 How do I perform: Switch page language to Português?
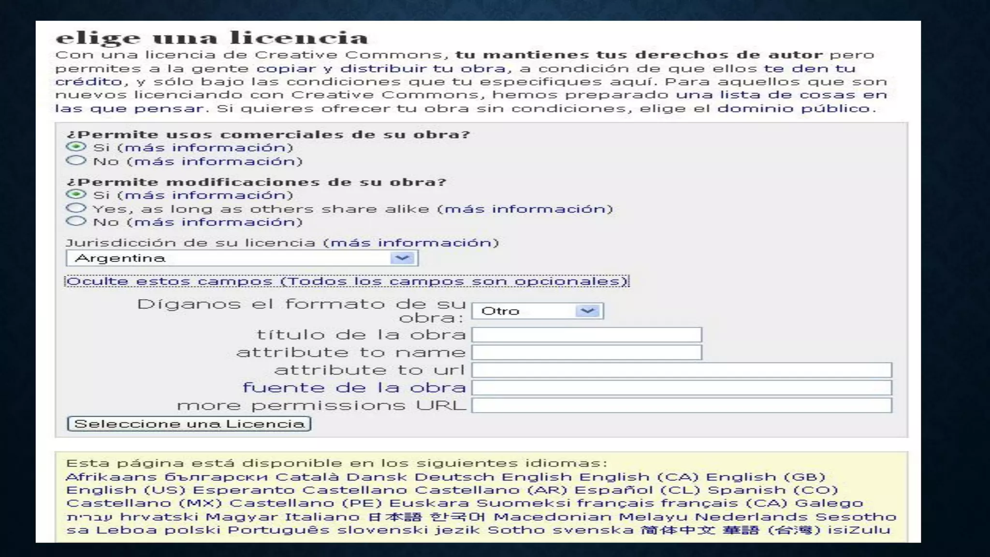pos(278,530)
